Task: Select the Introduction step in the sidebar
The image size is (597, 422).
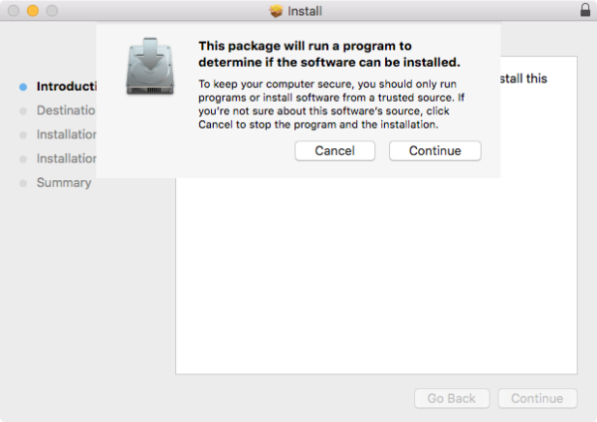Action: pos(66,87)
